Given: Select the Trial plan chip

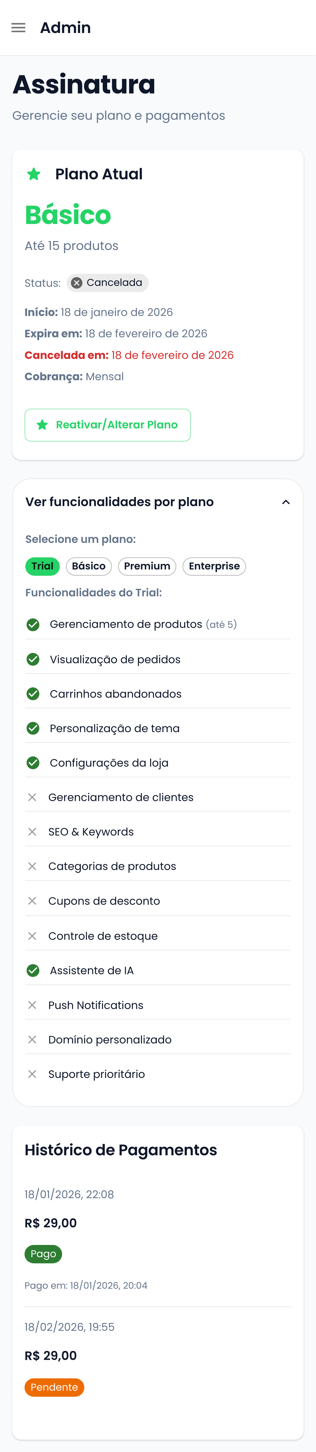Looking at the screenshot, I should (x=42, y=567).
